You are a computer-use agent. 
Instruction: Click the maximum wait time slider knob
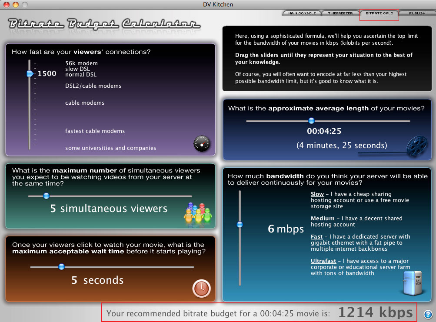click(x=61, y=266)
